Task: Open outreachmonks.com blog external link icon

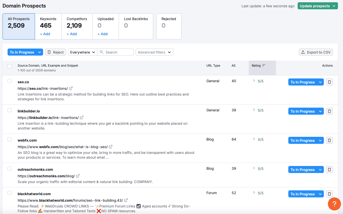Action: tap(78, 176)
